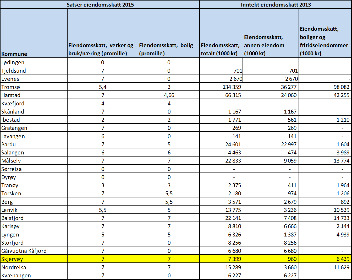The width and height of the screenshot is (352, 280).
Task: Select the Harstad kommune cell
Action: 34,95
